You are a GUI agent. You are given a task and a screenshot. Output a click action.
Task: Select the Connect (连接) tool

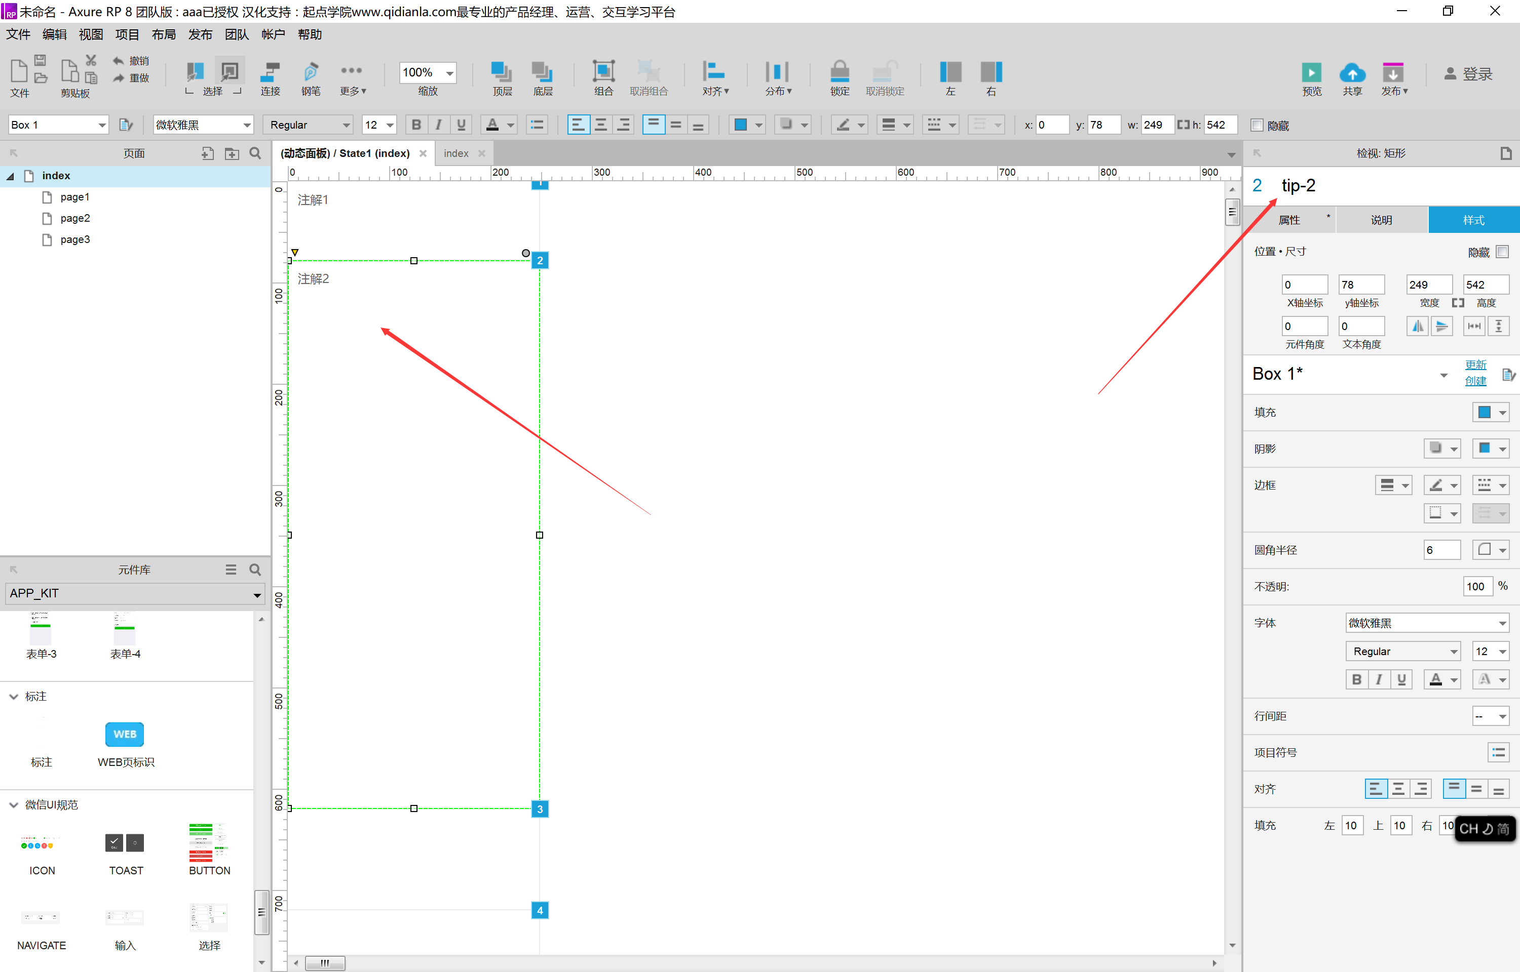270,72
